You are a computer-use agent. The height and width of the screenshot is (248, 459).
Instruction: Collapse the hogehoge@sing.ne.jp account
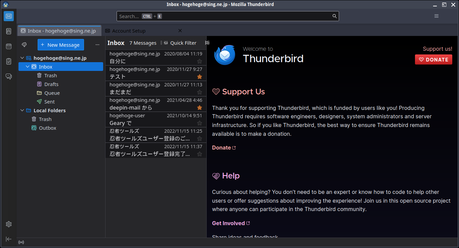[x=22, y=58]
